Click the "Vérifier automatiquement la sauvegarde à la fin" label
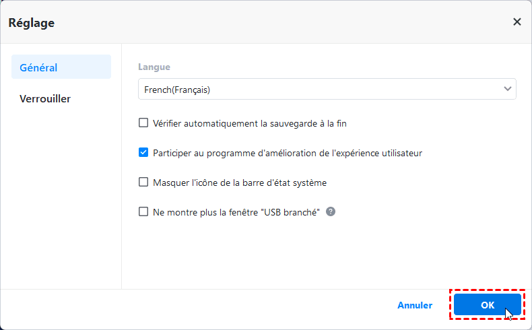This screenshot has width=532, height=330. click(250, 123)
